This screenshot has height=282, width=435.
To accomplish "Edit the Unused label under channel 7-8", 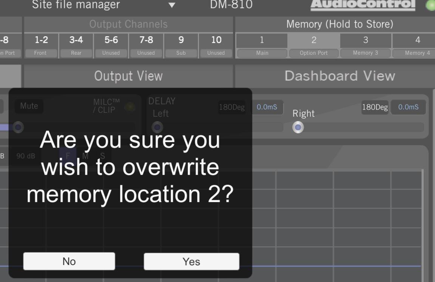I will (x=146, y=53).
